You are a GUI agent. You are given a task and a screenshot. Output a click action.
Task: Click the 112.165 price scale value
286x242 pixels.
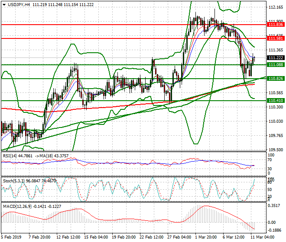pos(276,7)
